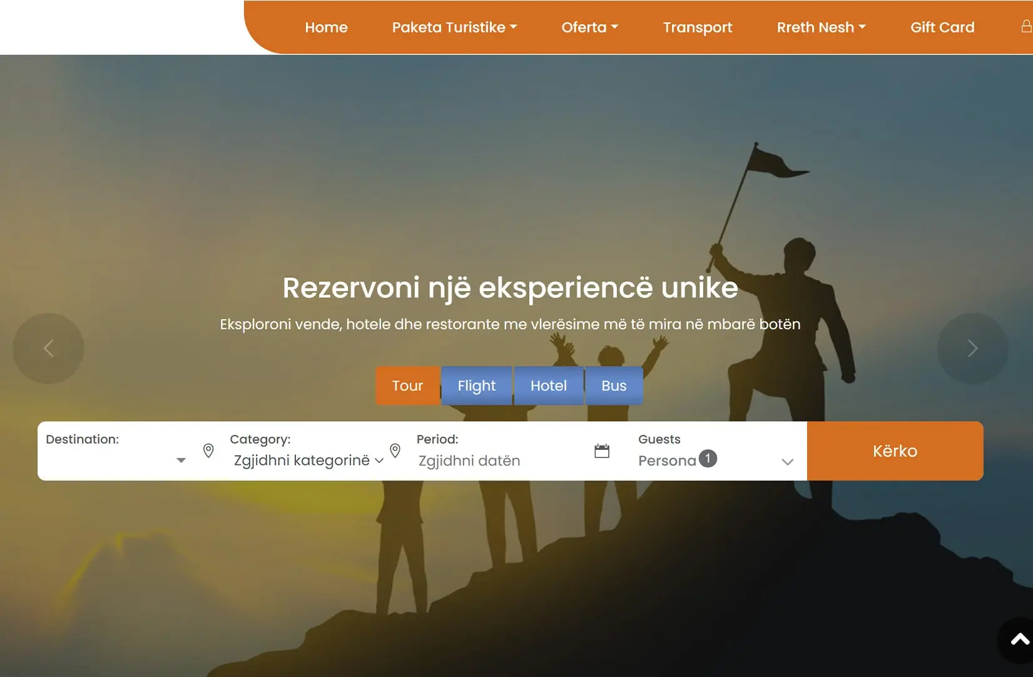
Task: Open the Destination dropdown arrow
Action: [181, 461]
